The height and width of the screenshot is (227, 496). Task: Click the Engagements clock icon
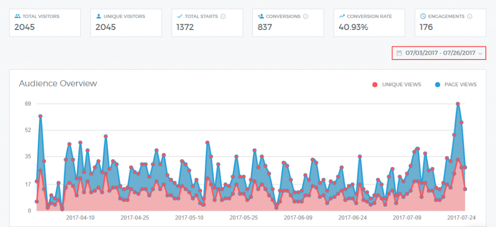[x=423, y=16]
